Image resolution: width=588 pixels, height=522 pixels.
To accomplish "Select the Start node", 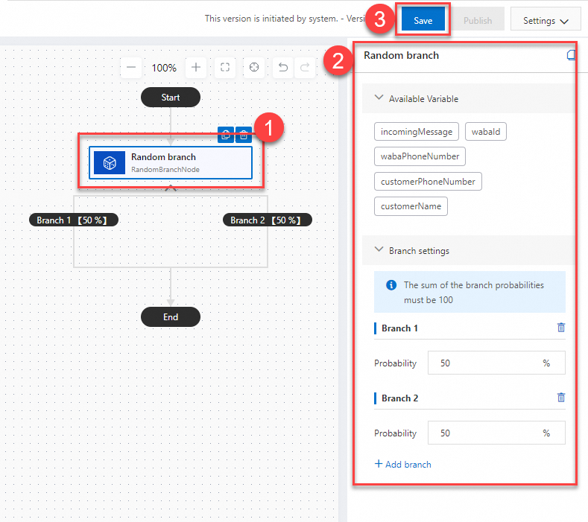I will (x=171, y=98).
